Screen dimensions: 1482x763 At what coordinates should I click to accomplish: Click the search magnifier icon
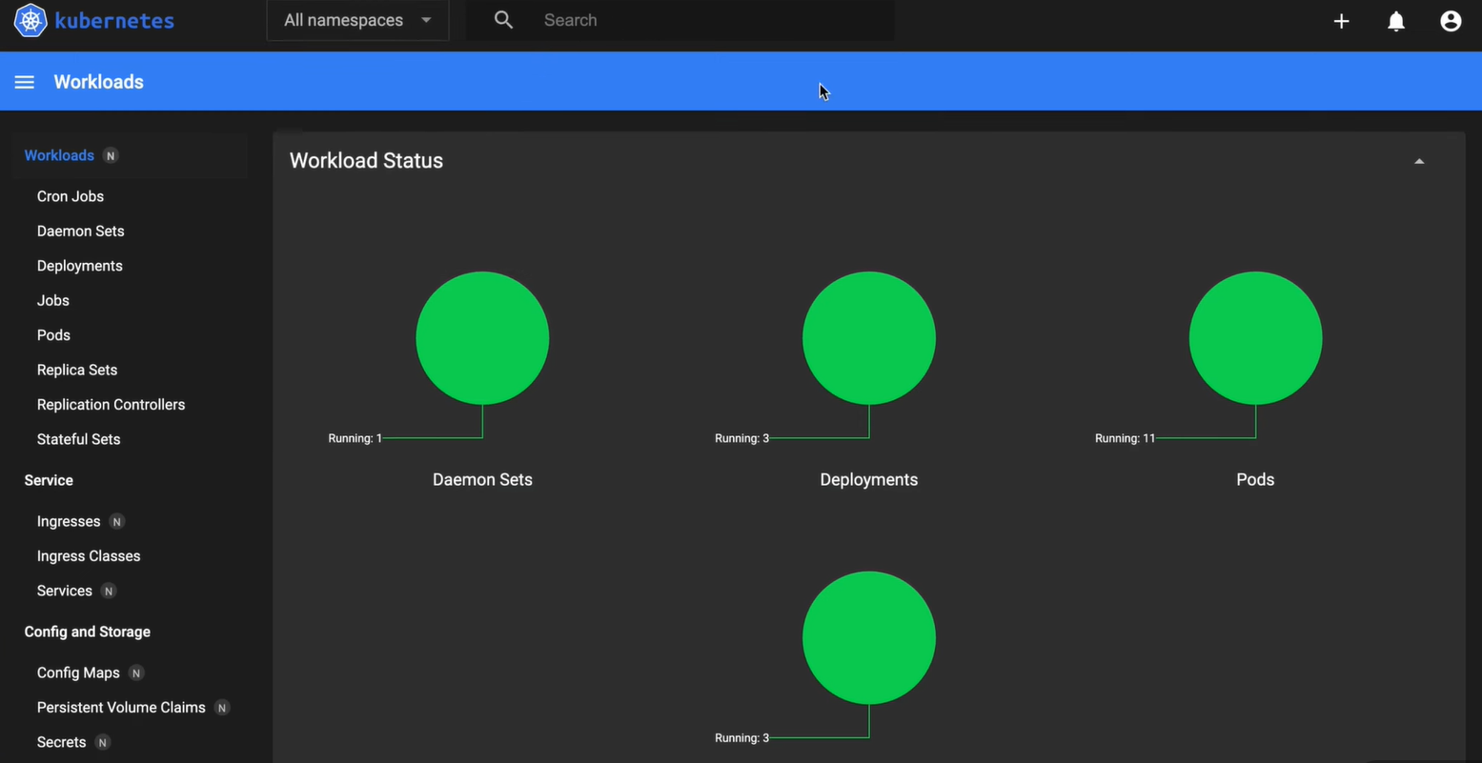click(503, 19)
